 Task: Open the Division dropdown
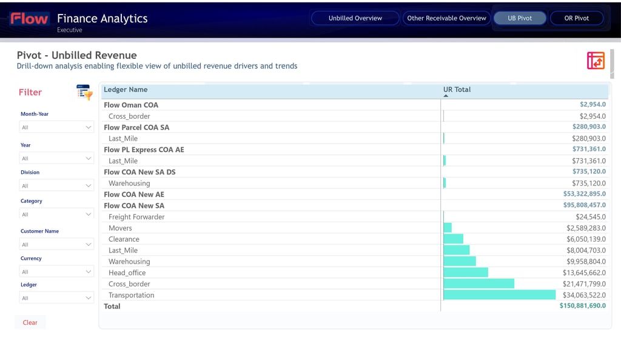tap(56, 185)
